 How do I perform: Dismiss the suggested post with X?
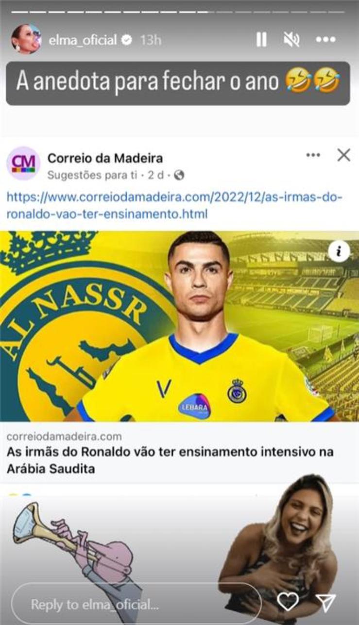click(343, 155)
